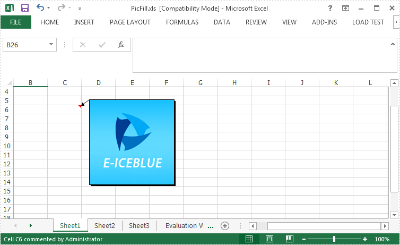Image resolution: width=400 pixels, height=245 pixels.
Task: Open the Evaluation Warning sheet tab
Action: pyautogui.click(x=184, y=225)
